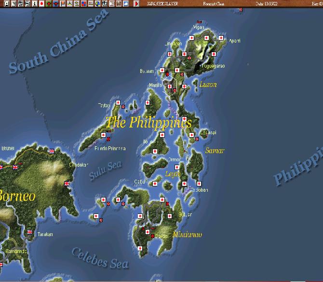The height and width of the screenshot is (282, 323).
Task: Open the cloud weather toolbar icon
Action: tap(126, 3)
